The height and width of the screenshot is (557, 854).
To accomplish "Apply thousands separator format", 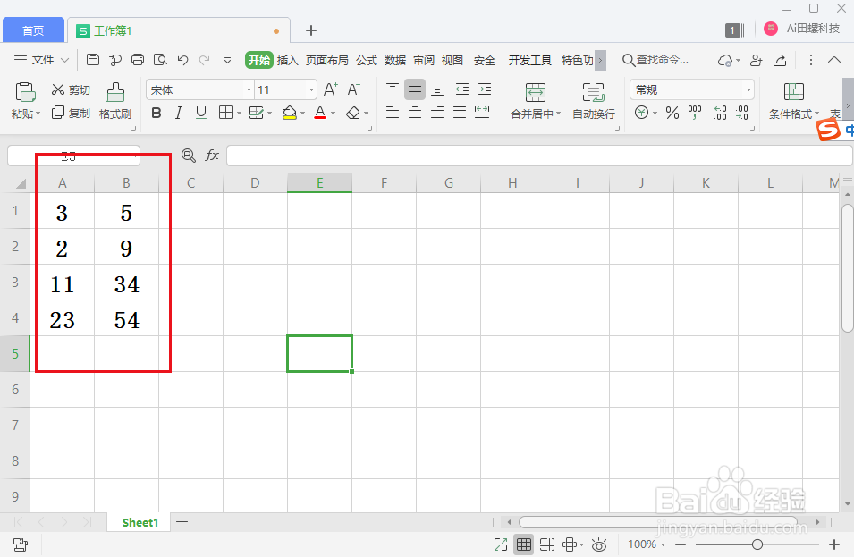I will pos(695,113).
